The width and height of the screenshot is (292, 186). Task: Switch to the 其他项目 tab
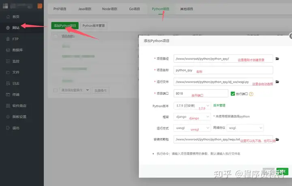[187, 9]
